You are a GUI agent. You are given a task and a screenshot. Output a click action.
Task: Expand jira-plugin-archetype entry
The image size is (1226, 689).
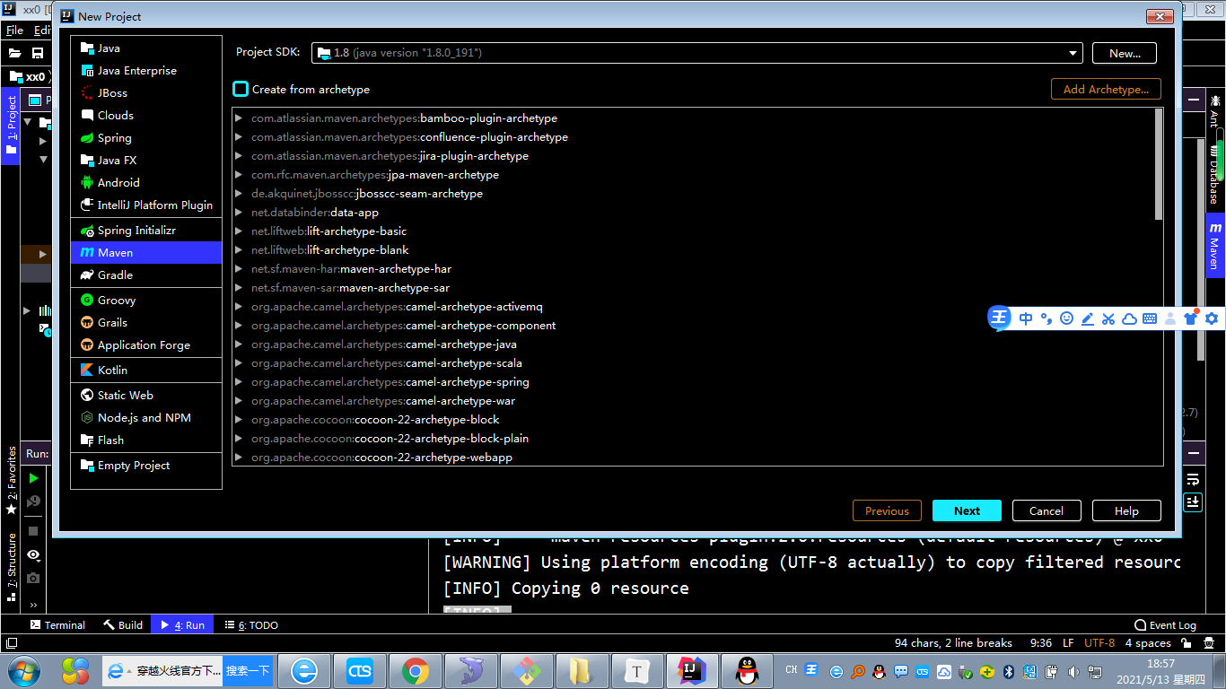pos(239,156)
